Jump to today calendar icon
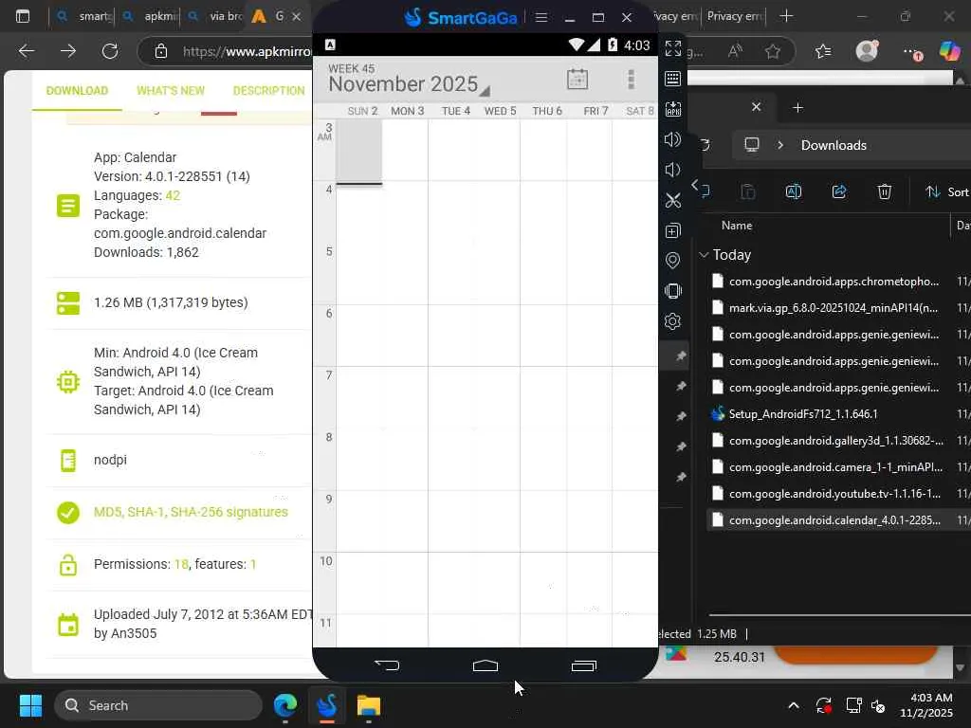 coord(577,80)
